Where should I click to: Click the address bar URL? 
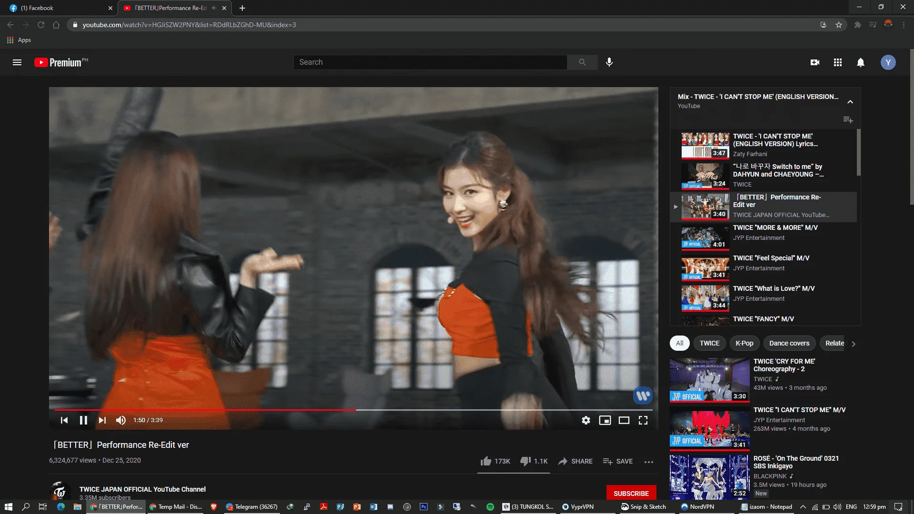point(189,25)
